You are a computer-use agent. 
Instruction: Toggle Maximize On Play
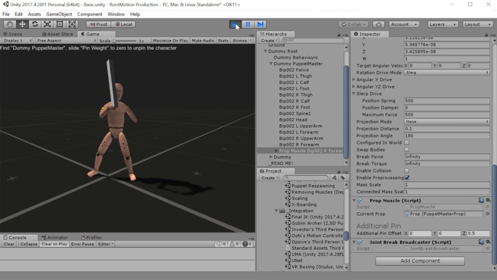click(x=170, y=40)
